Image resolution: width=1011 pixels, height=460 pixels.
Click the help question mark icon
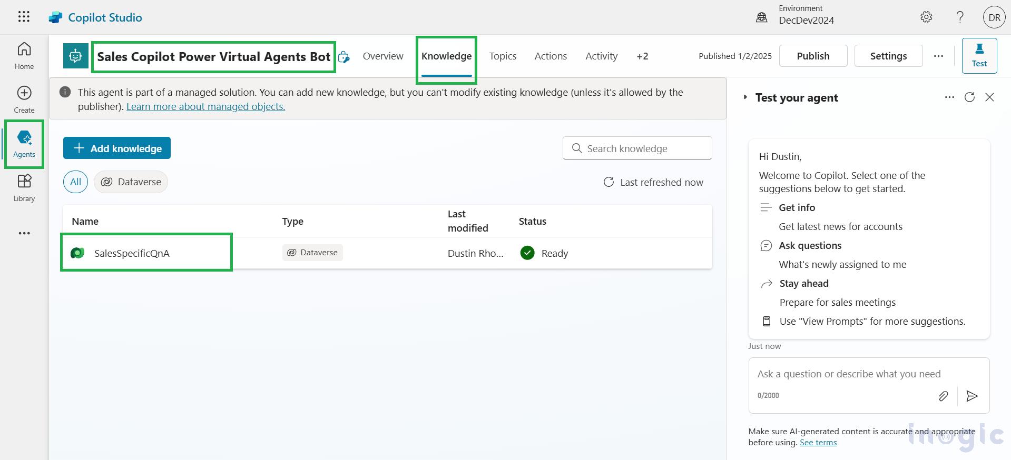tap(960, 17)
